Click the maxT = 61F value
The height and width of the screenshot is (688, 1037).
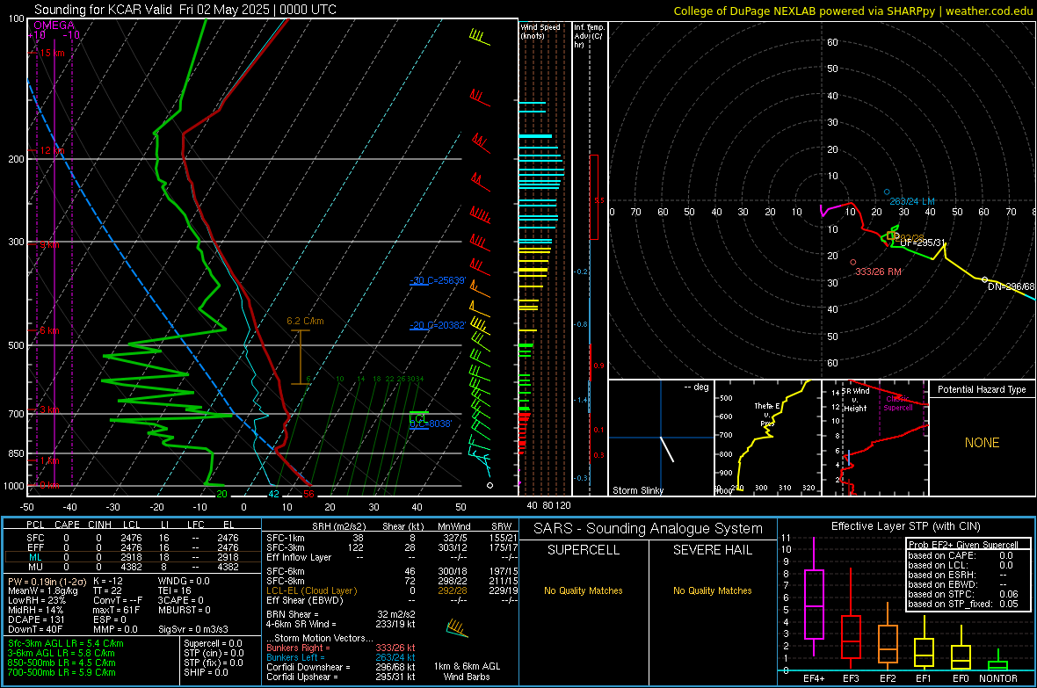point(116,610)
